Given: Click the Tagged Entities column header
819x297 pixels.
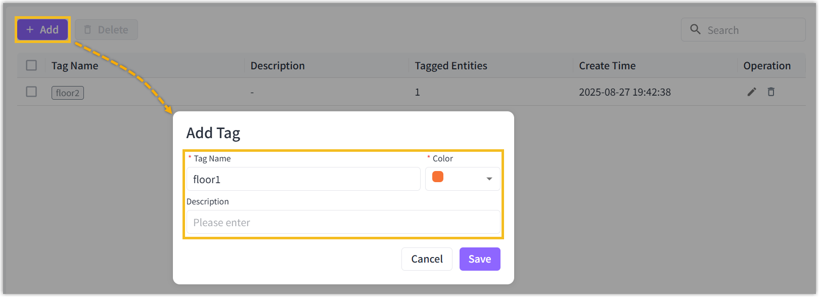Looking at the screenshot, I should pos(451,66).
